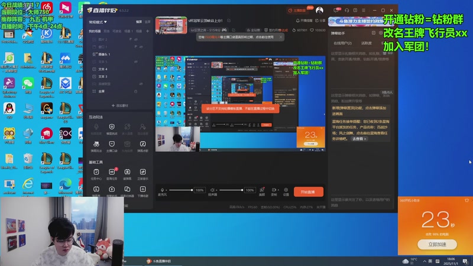Open the hamburger menu icon in the title bar
The width and height of the screenshot is (473, 266).
point(364,10)
